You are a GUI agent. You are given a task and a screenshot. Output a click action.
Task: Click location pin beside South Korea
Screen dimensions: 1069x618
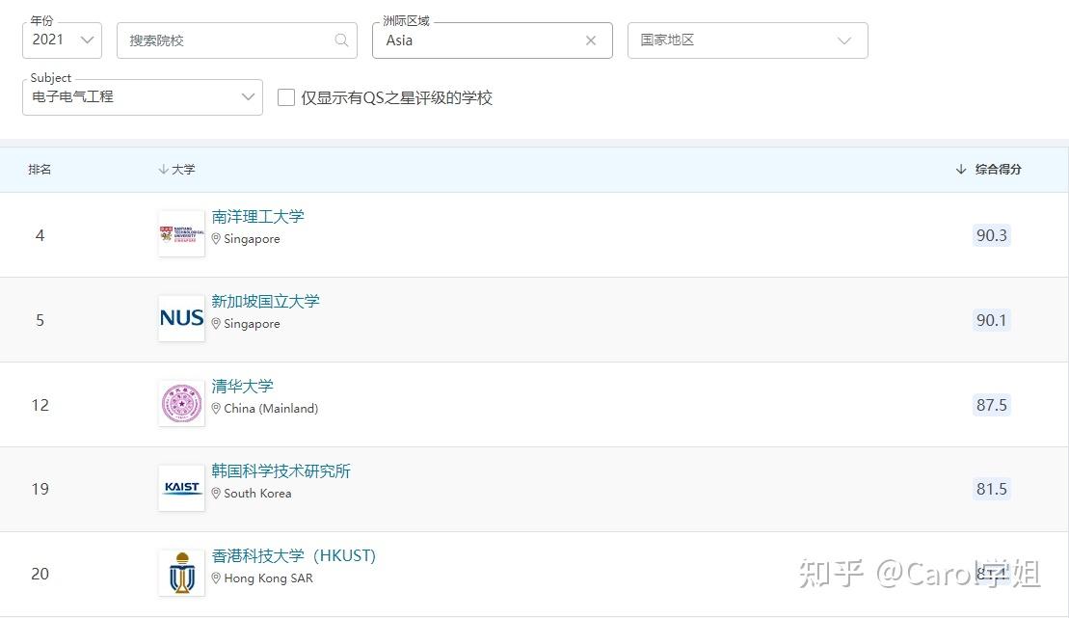216,494
